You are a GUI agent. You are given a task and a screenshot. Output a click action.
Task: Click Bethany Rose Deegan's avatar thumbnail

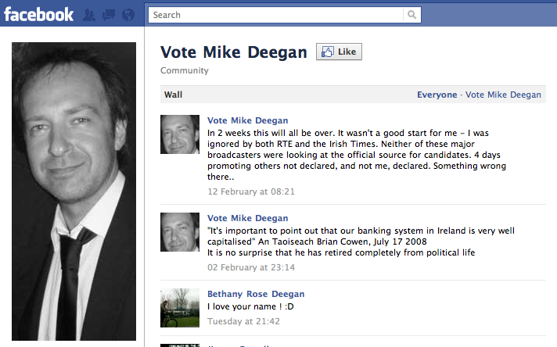(180, 308)
